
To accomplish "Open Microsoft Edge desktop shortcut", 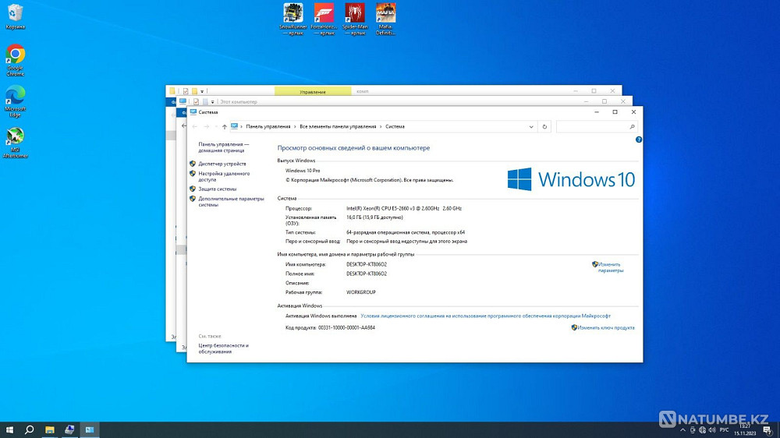I will pyautogui.click(x=15, y=101).
